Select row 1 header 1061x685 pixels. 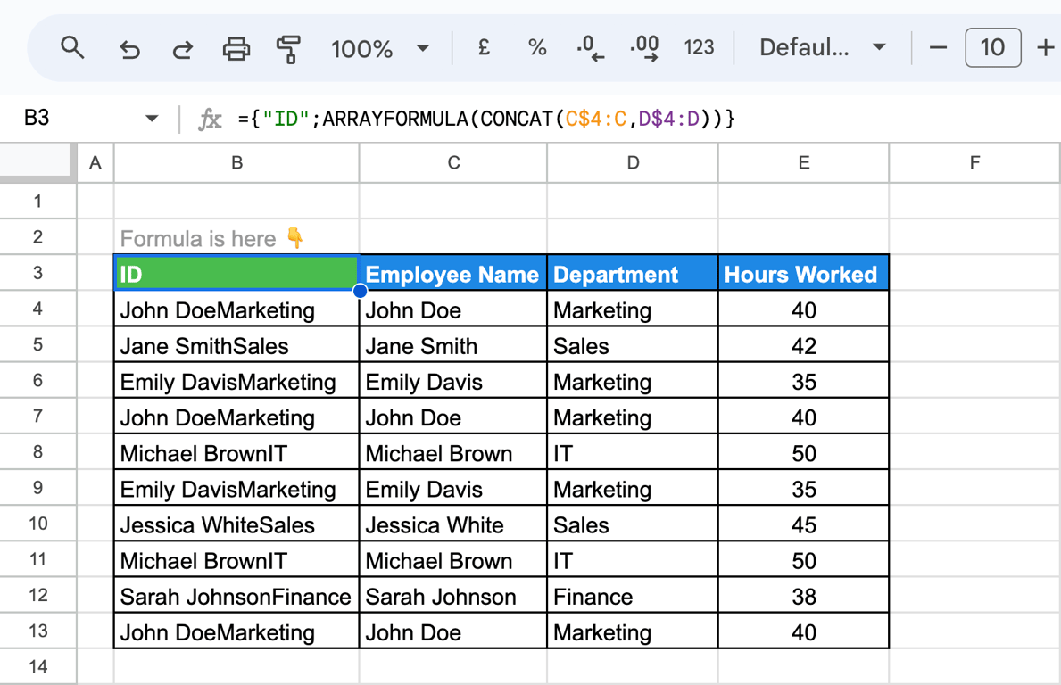point(37,201)
